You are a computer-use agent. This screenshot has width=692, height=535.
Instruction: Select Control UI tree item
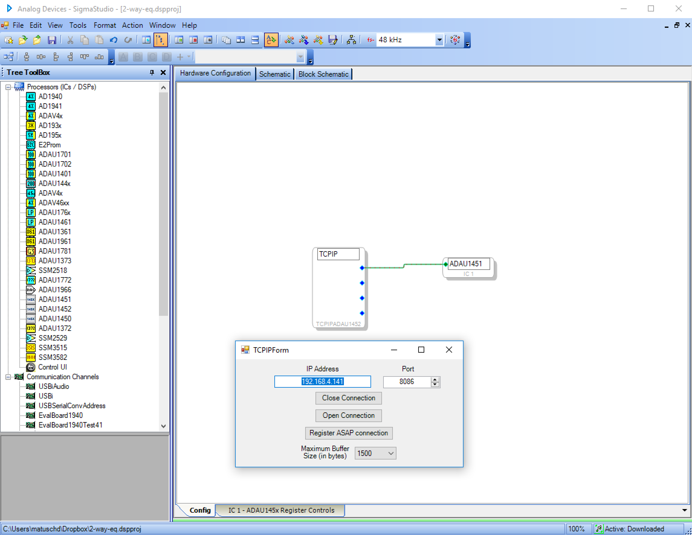click(x=53, y=367)
